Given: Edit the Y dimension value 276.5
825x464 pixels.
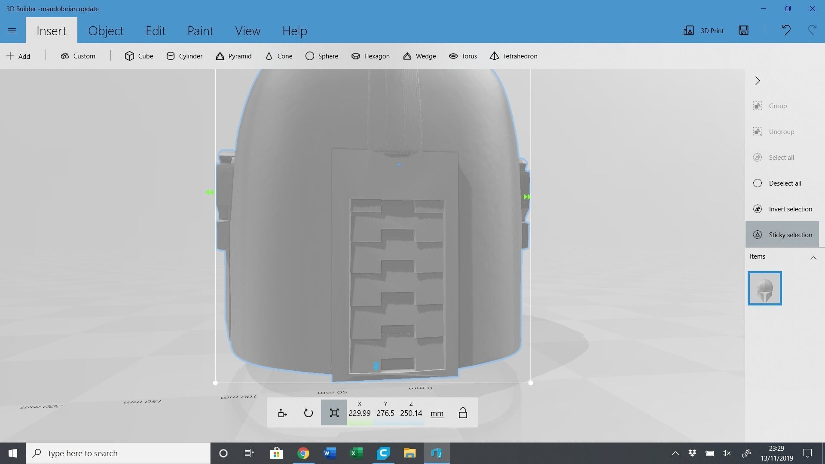Looking at the screenshot, I should tap(385, 413).
